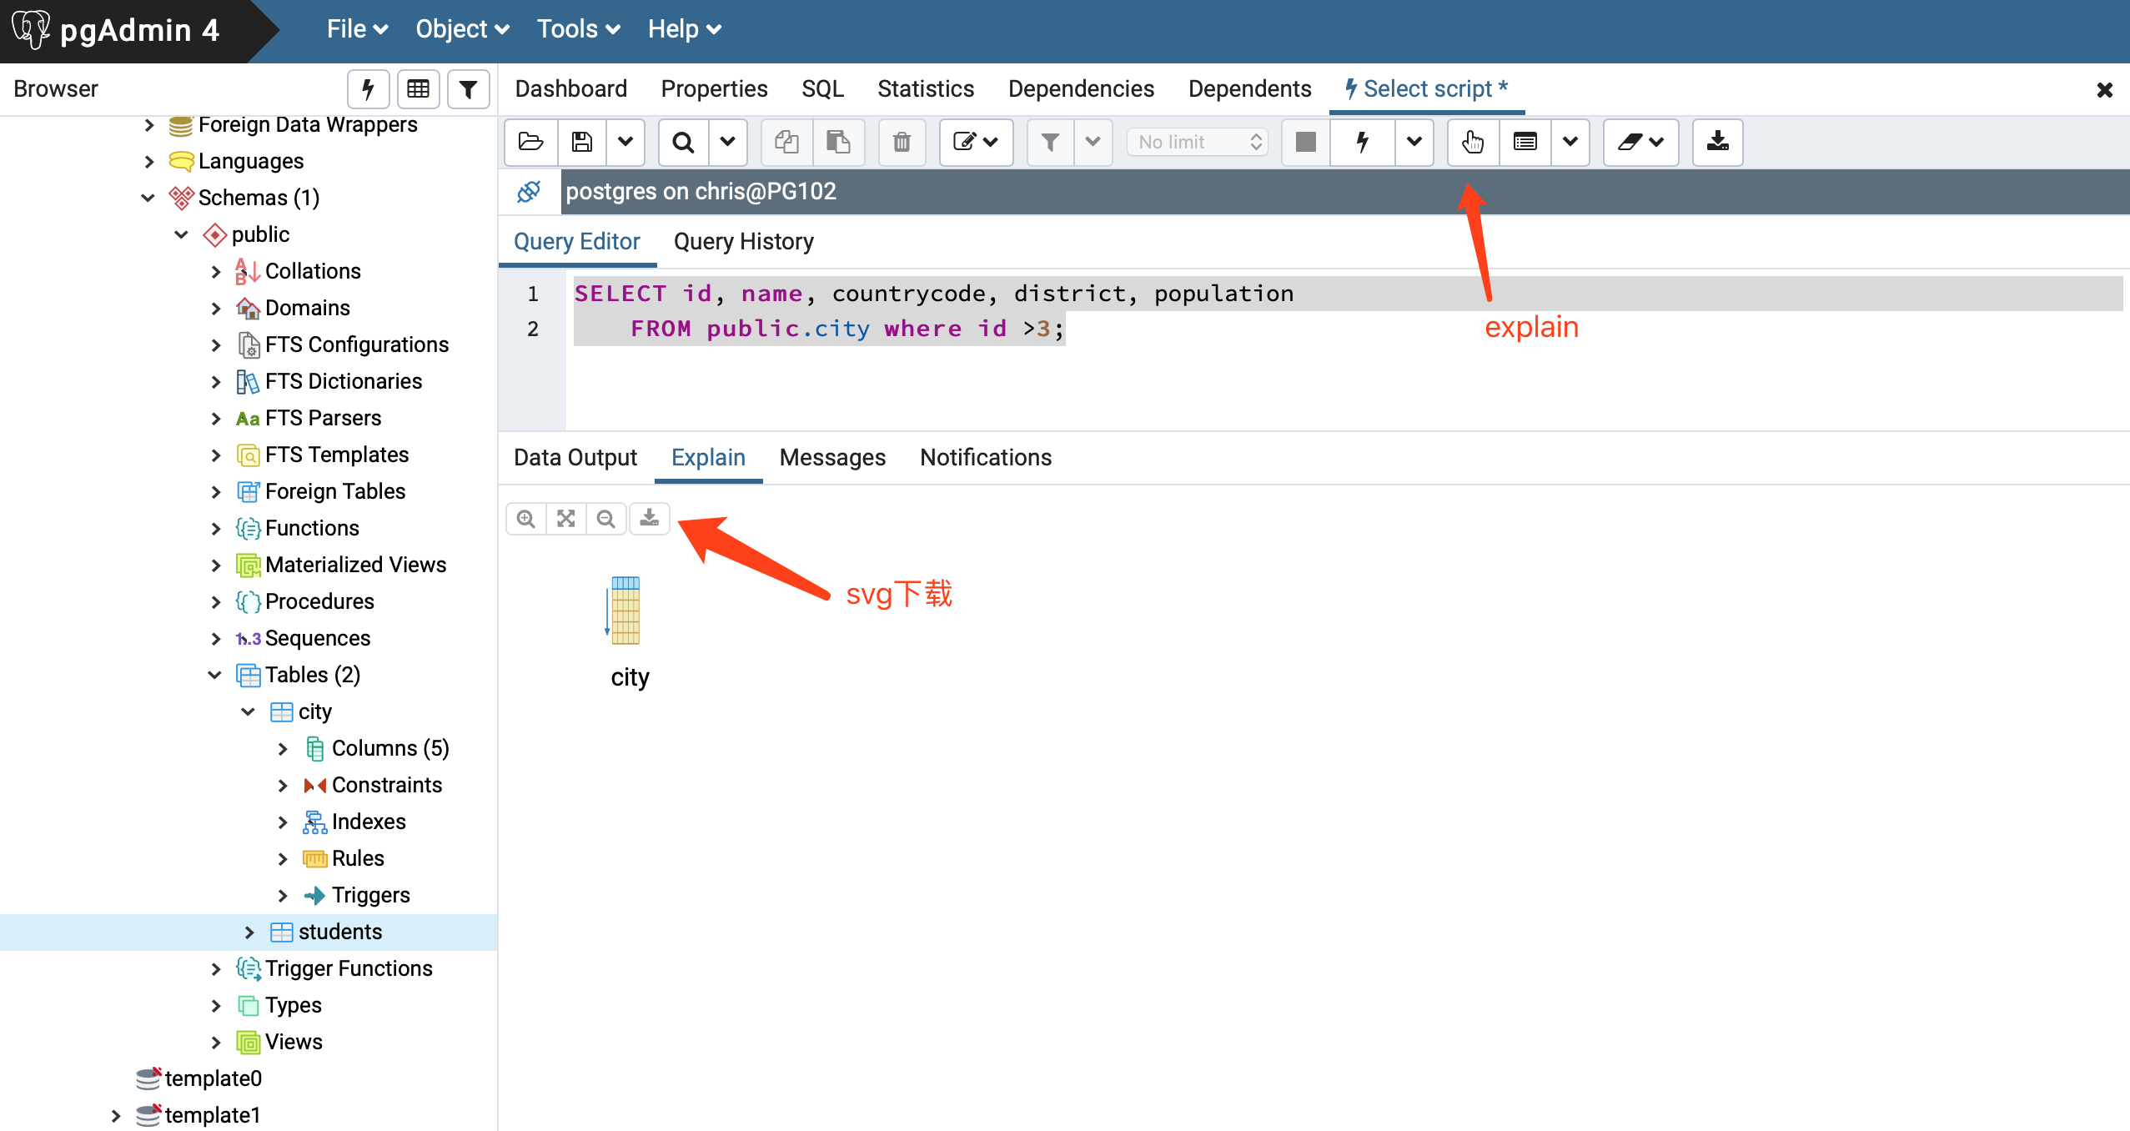Click the Download CSV icon in toolbar
The height and width of the screenshot is (1131, 2130).
[x=1717, y=142]
